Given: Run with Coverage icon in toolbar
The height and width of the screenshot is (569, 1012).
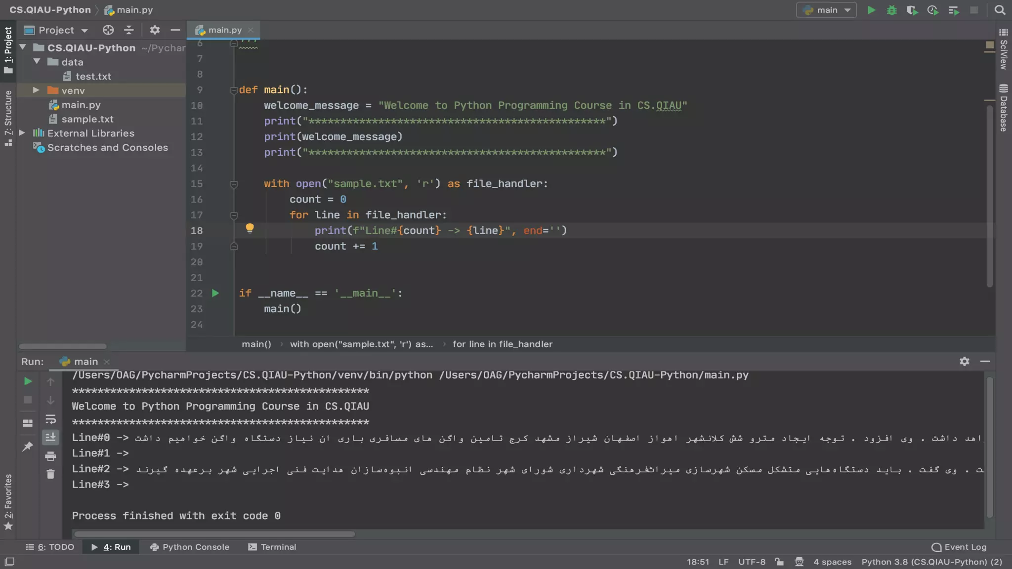Looking at the screenshot, I should (912, 10).
